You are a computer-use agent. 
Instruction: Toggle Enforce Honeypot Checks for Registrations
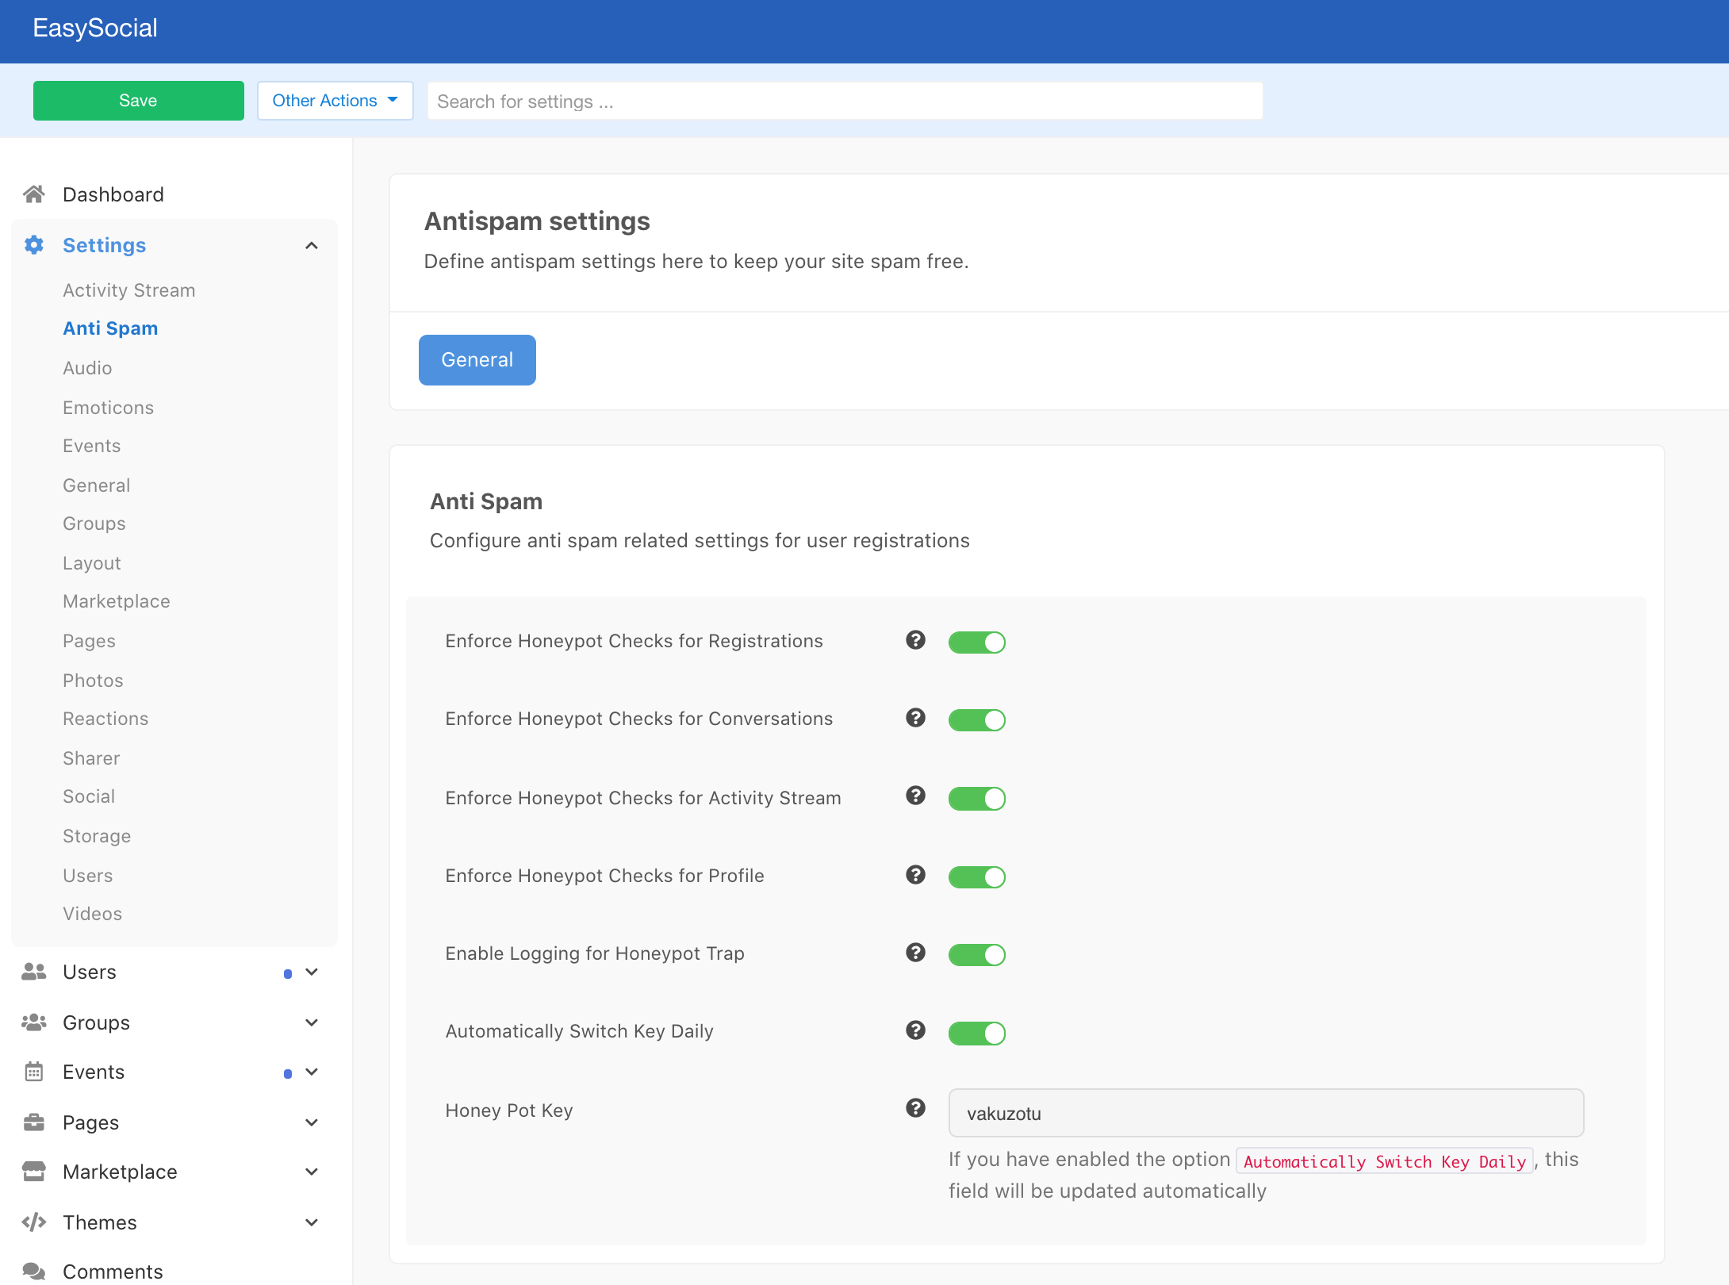977,642
